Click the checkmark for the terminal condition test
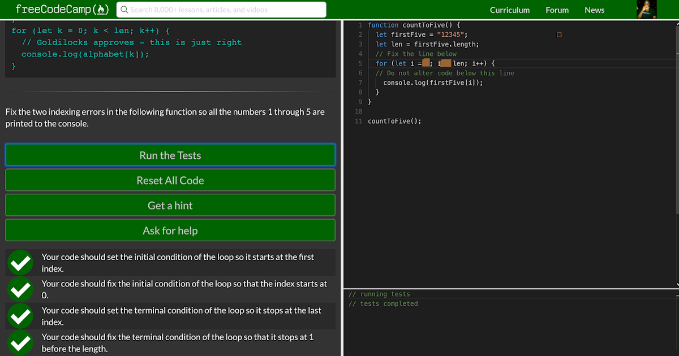The width and height of the screenshot is (679, 356). coord(20,316)
